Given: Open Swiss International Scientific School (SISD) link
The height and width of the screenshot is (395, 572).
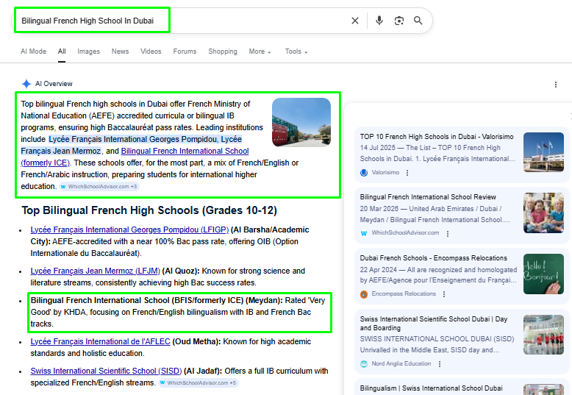Looking at the screenshot, I should pos(106,371).
